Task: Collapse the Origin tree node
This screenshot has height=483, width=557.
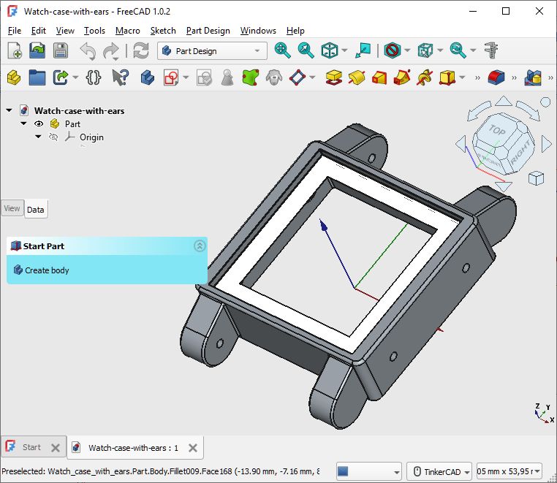Action: [38, 137]
